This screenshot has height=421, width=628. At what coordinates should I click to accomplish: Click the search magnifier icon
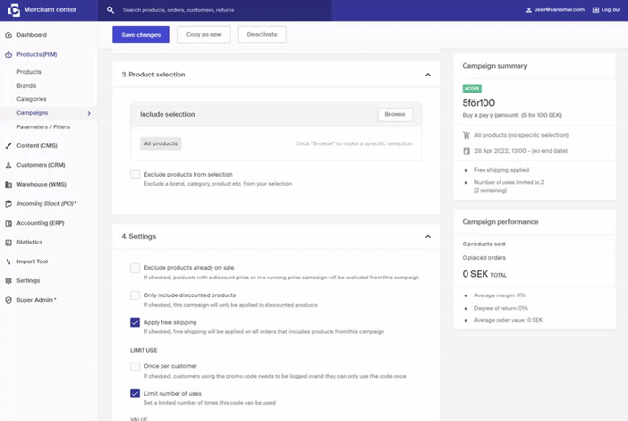[x=110, y=10]
